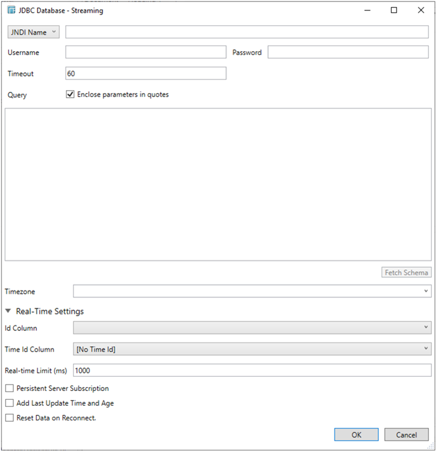Focus the Username input field
The image size is (437, 454).
coord(145,52)
